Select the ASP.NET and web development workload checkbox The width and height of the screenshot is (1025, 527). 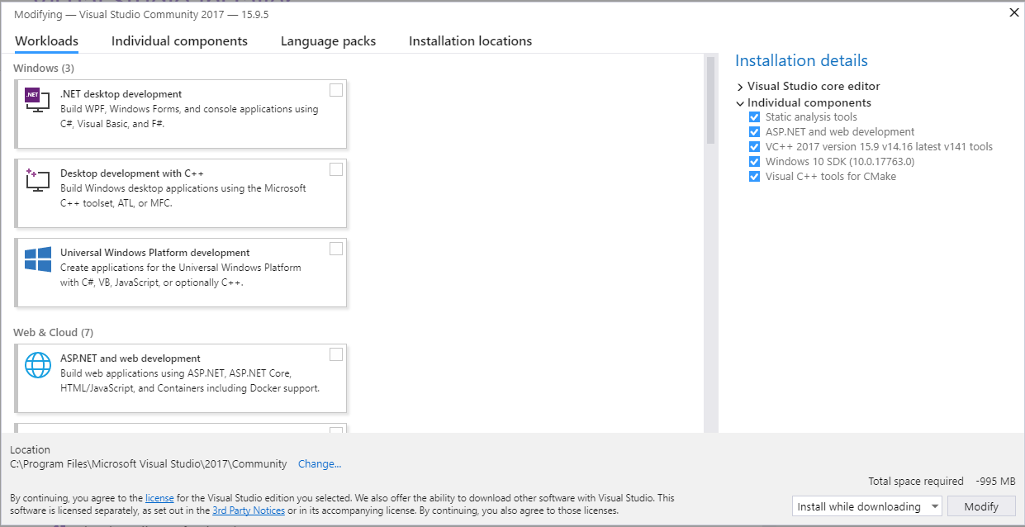coord(336,354)
